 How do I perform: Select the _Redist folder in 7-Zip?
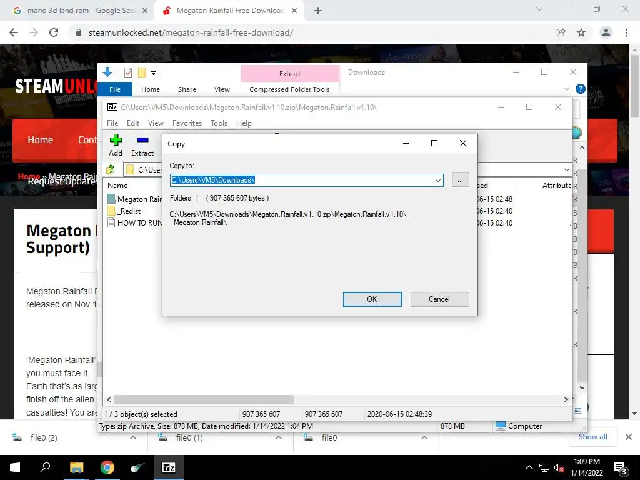(x=130, y=211)
